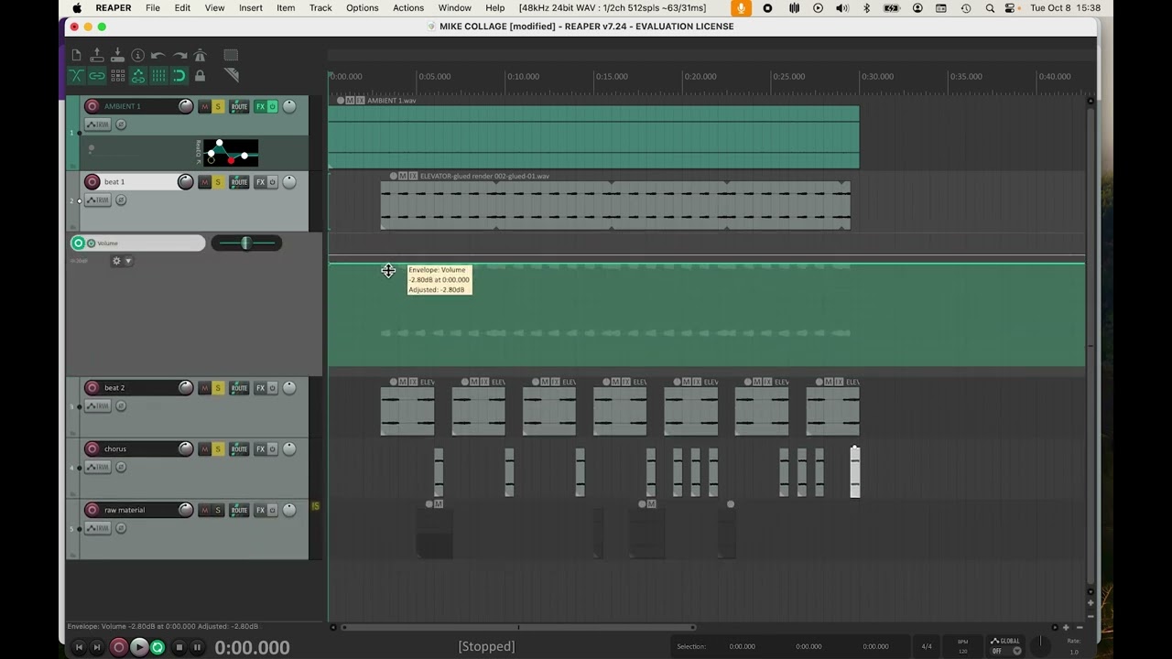Open project settings info icon

coord(137,56)
